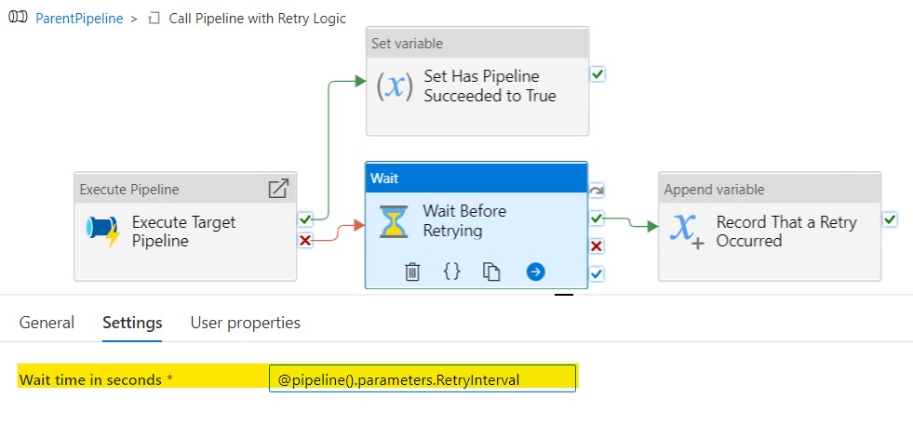Click the Set variable (x) icon
Screen dimensions: 913x424
pyautogui.click(x=395, y=86)
